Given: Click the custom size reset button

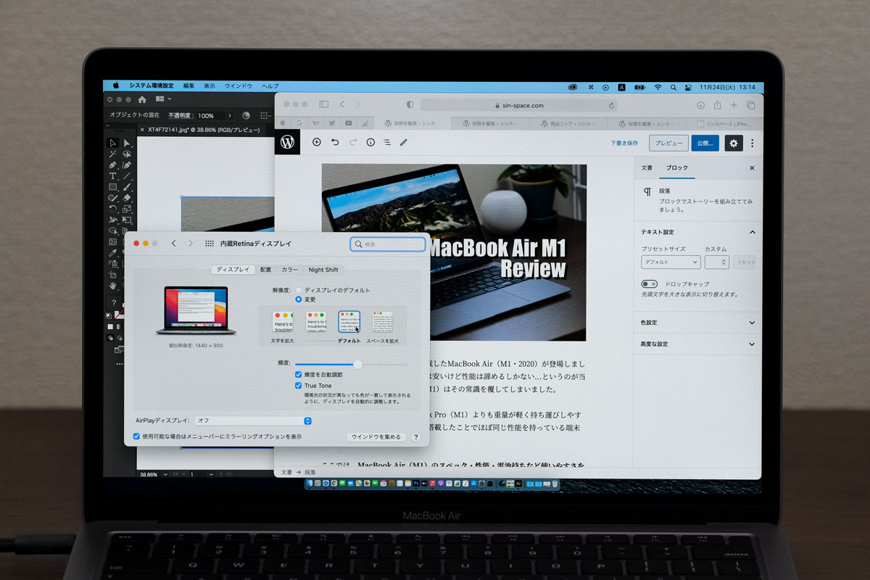Looking at the screenshot, I should (x=745, y=262).
